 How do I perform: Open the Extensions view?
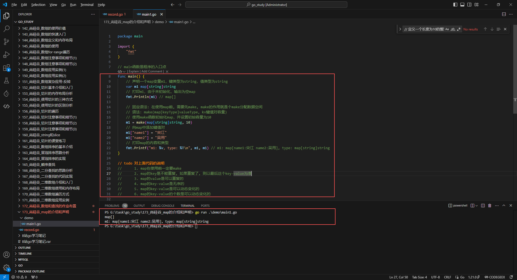[x=6, y=68]
